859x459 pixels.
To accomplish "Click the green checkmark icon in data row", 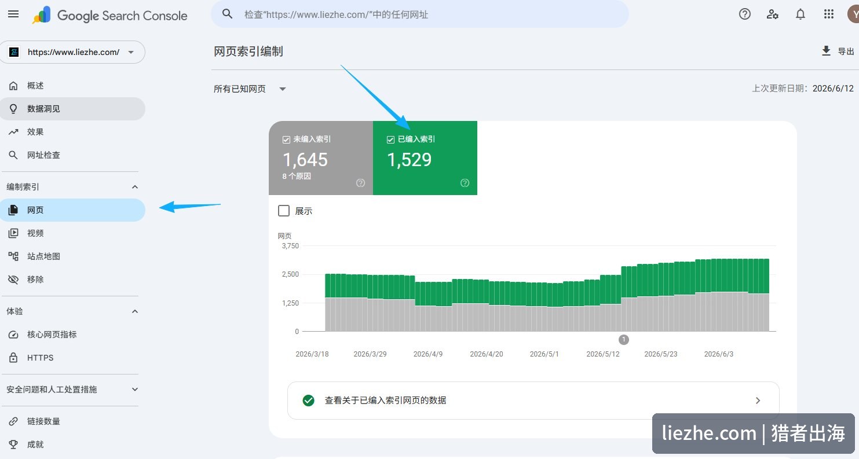I will tap(309, 401).
